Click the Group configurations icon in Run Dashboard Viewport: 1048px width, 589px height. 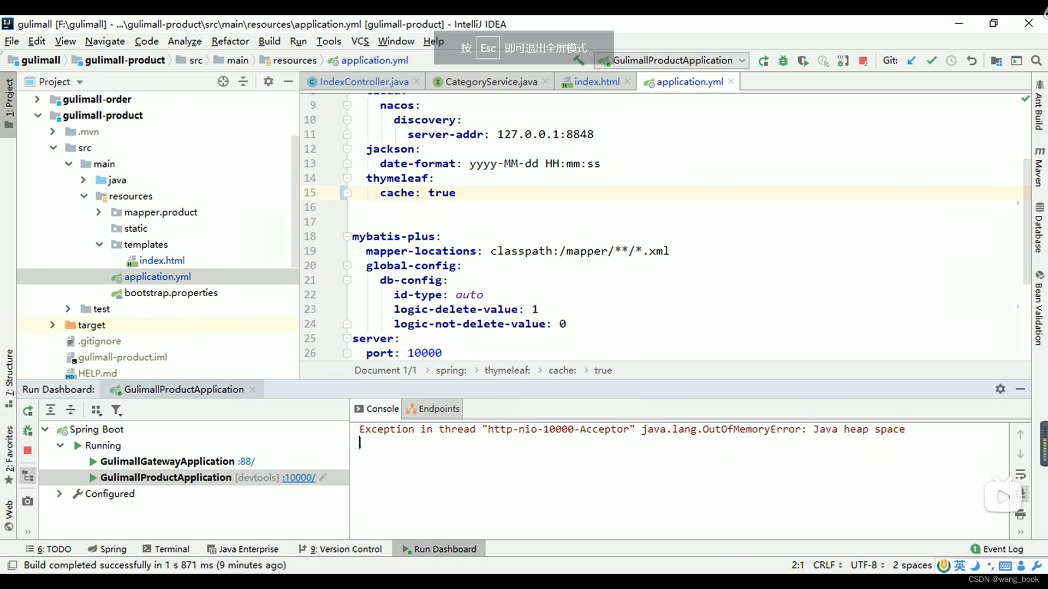point(96,410)
